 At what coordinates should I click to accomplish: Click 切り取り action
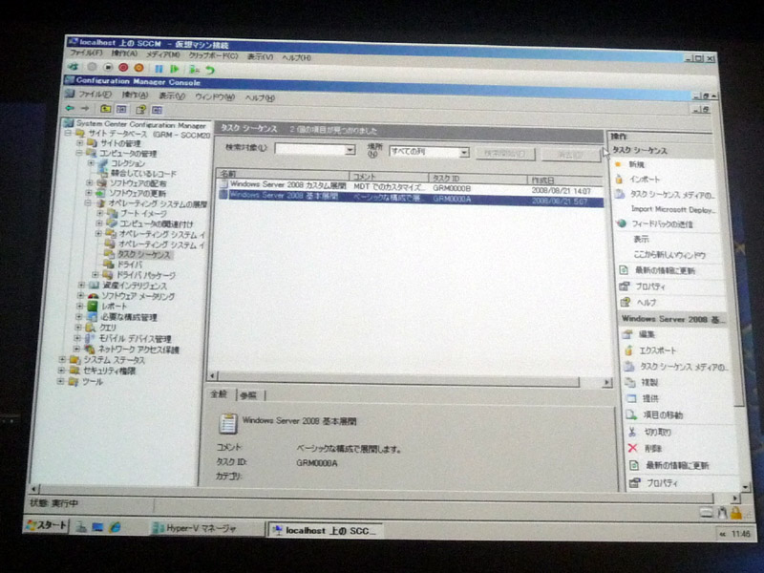(658, 433)
